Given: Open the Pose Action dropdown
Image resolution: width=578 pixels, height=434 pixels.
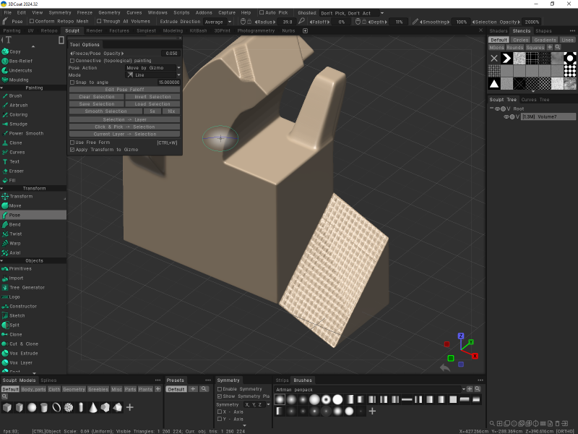Looking at the screenshot, I should (x=152, y=68).
